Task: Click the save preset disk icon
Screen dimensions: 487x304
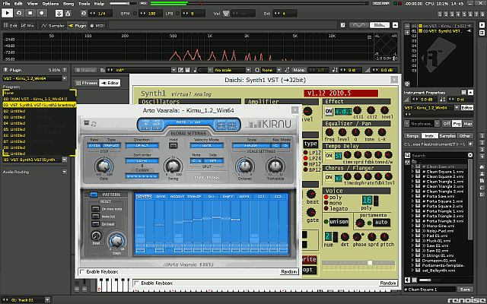Action: [x=188, y=70]
